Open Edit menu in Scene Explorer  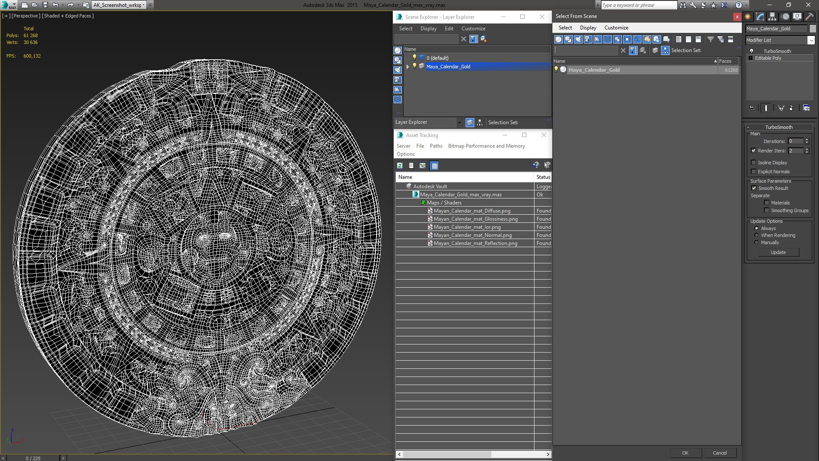449,29
